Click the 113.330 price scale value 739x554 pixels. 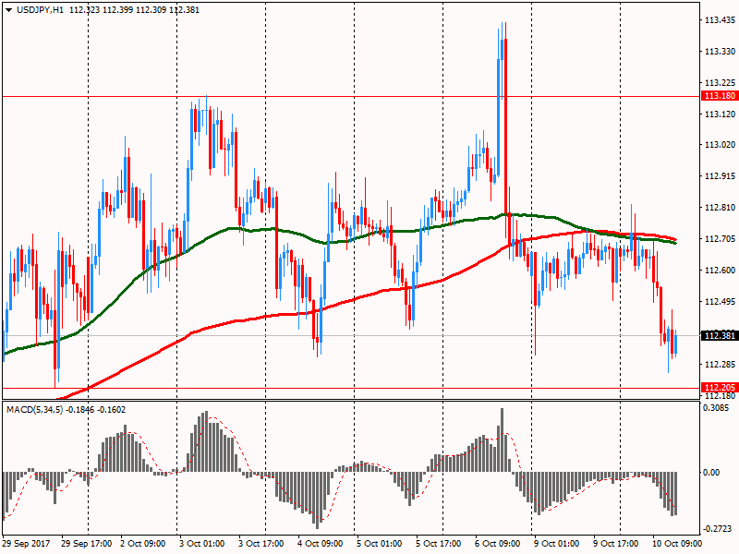point(720,52)
